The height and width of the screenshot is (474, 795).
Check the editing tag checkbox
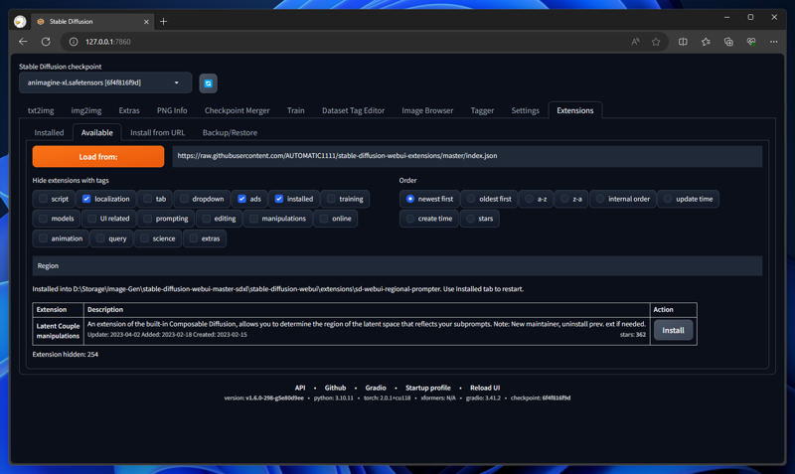206,219
